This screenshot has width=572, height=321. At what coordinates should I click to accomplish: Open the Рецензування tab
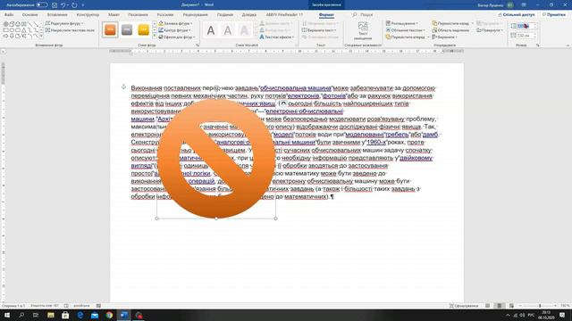coord(195,15)
